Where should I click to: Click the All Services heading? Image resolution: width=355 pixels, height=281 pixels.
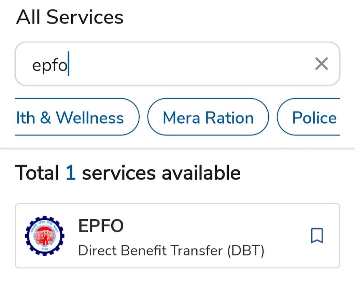(x=70, y=16)
